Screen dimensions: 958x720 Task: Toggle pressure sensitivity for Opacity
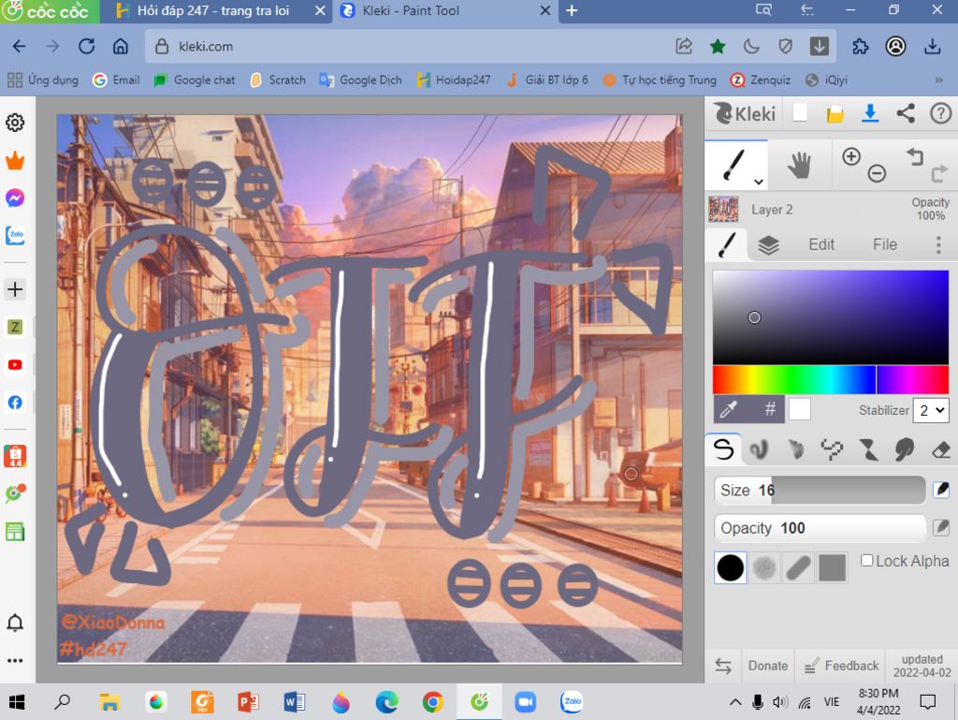coord(941,527)
